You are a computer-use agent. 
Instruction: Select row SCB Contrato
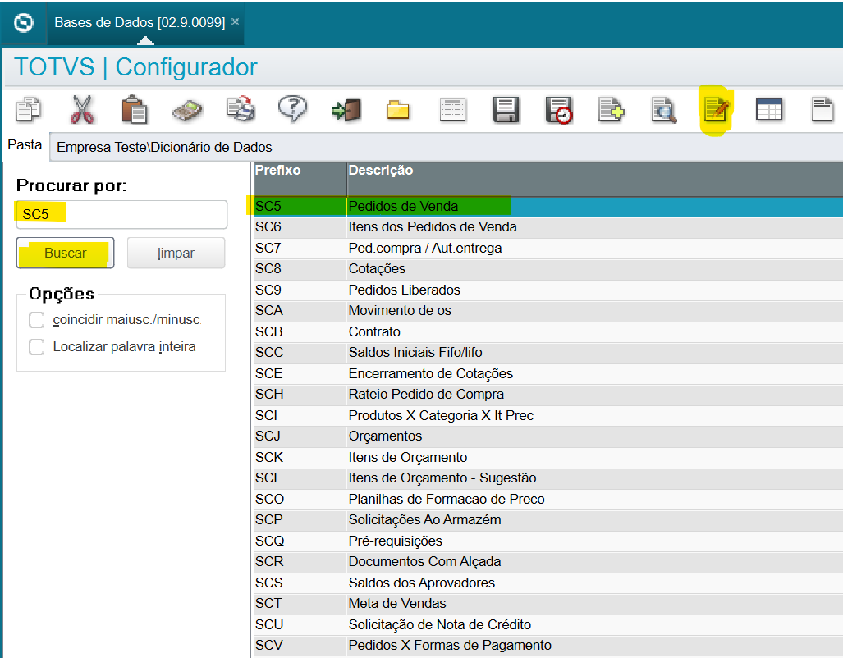(x=547, y=331)
